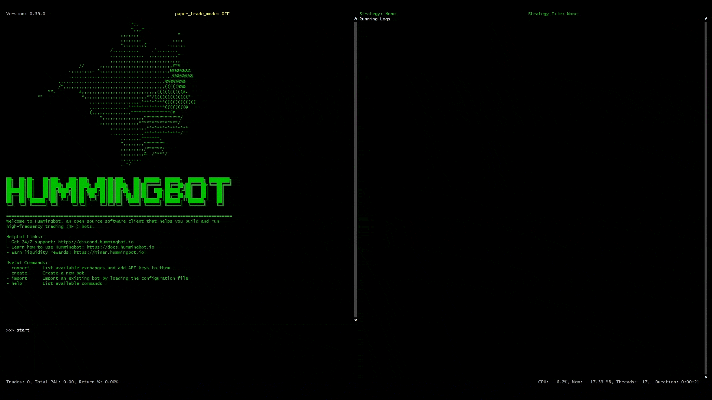This screenshot has width=712, height=400.
Task: Click the Strategy: None indicator
Action: 378,14
